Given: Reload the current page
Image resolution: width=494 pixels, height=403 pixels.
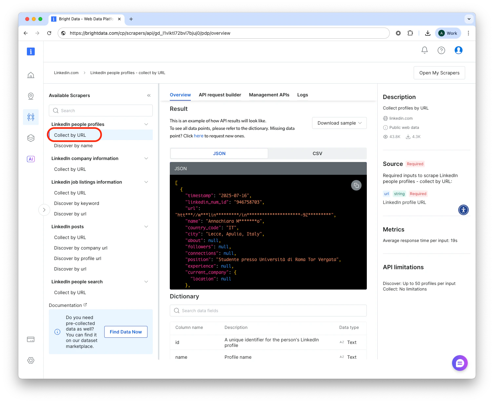Looking at the screenshot, I should pos(49,33).
